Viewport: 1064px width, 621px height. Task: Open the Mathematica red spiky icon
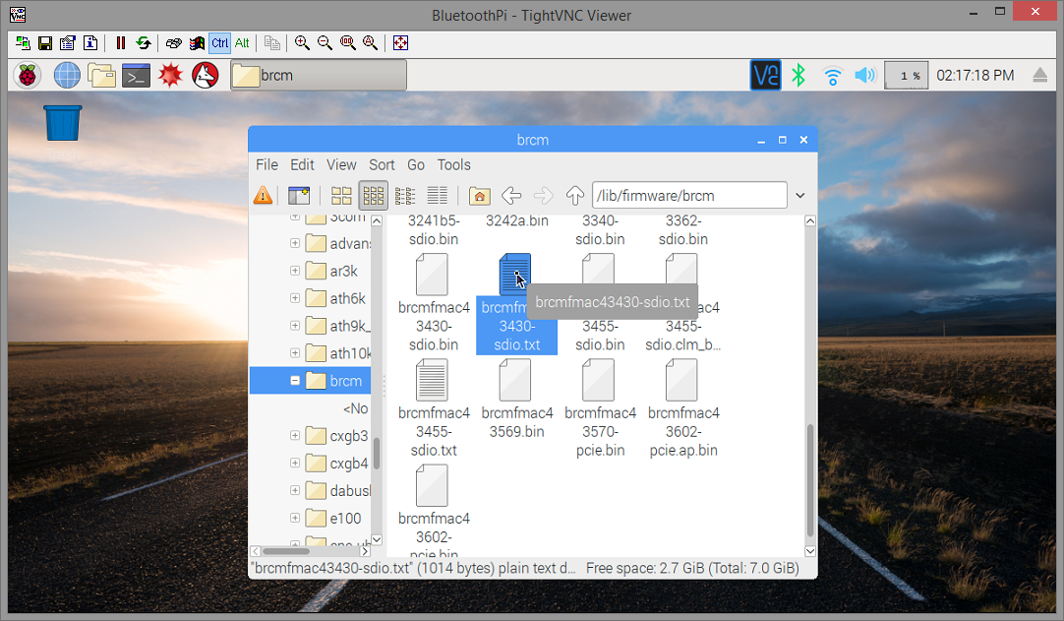pos(170,76)
